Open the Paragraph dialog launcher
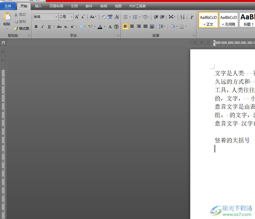255x219 pixels. [193, 35]
